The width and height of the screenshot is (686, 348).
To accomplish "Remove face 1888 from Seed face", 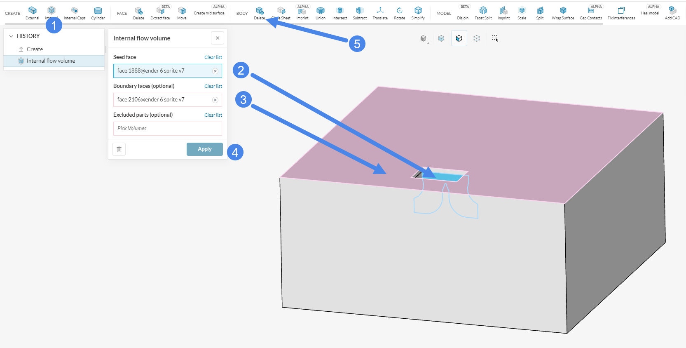I will coord(215,71).
